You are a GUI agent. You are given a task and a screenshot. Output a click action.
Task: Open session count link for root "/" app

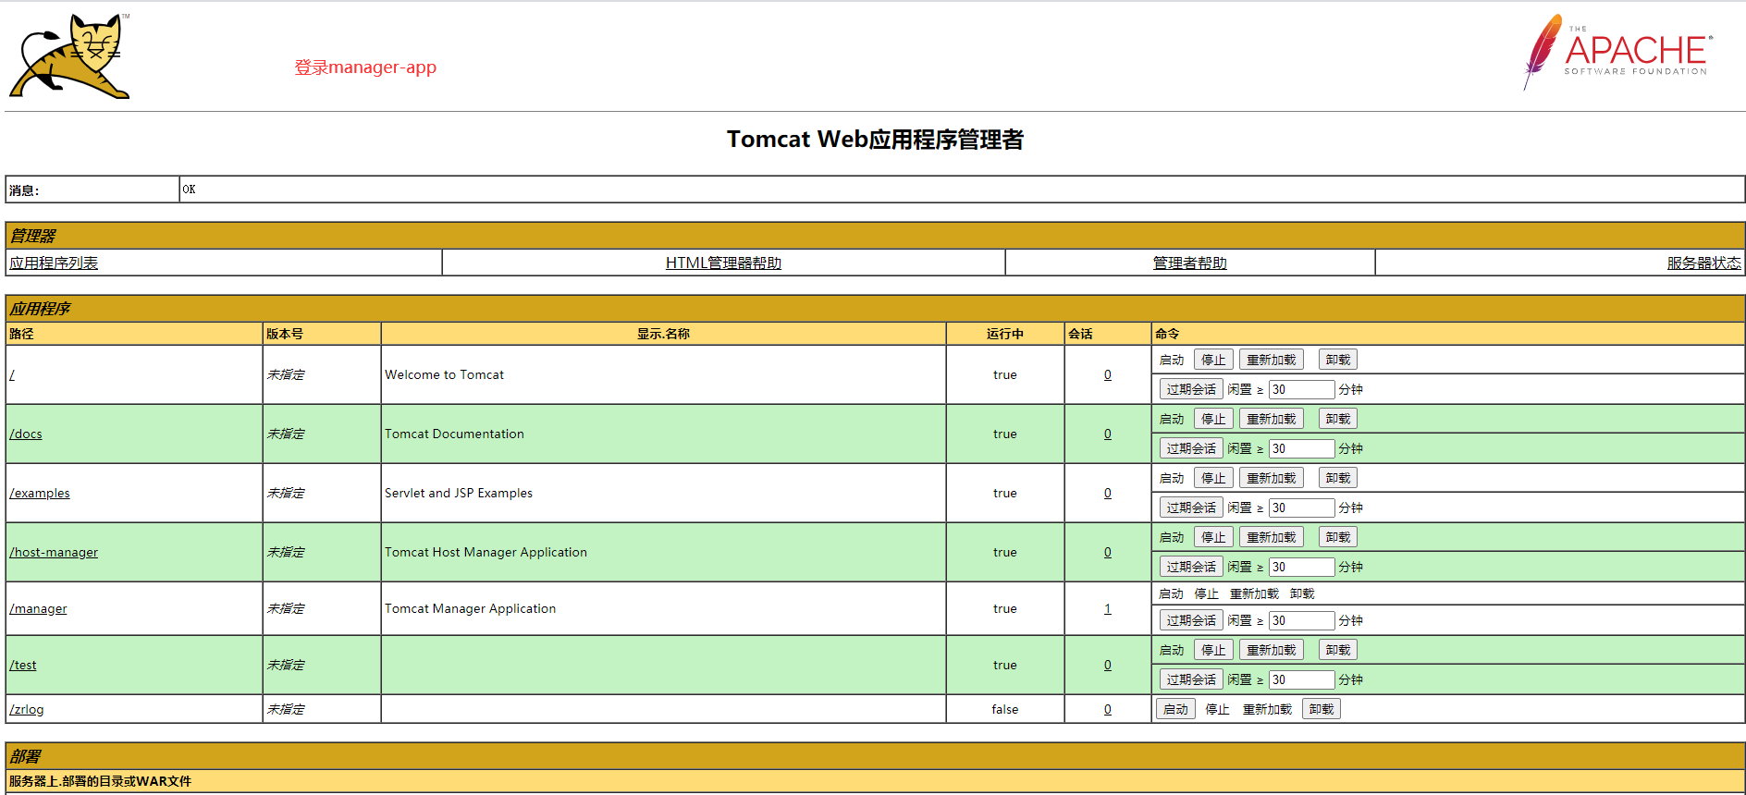tap(1107, 374)
